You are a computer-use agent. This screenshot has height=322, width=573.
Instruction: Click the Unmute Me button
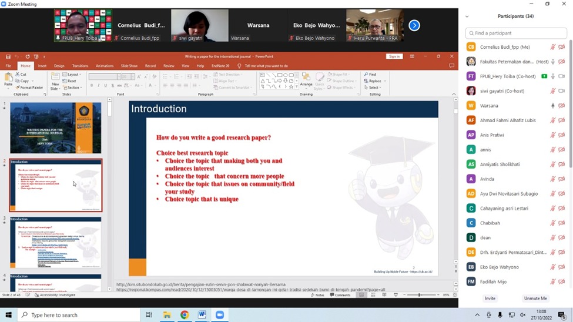click(535, 298)
